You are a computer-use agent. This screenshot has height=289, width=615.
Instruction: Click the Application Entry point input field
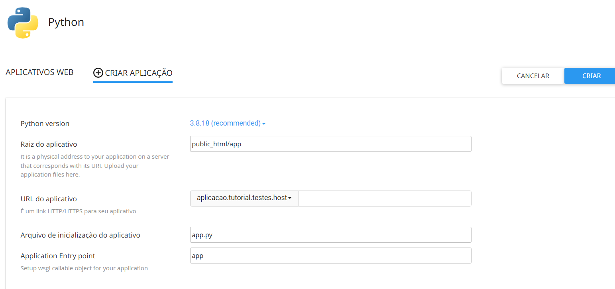click(330, 256)
